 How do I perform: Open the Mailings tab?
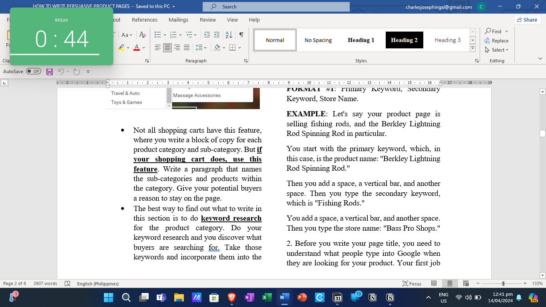[x=178, y=20]
